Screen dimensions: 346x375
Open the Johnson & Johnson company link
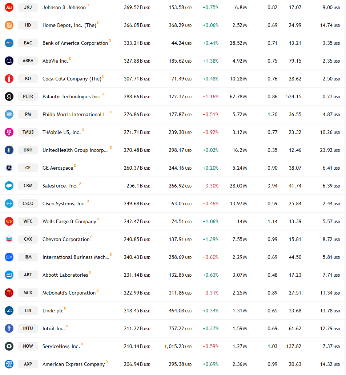[x=64, y=7]
